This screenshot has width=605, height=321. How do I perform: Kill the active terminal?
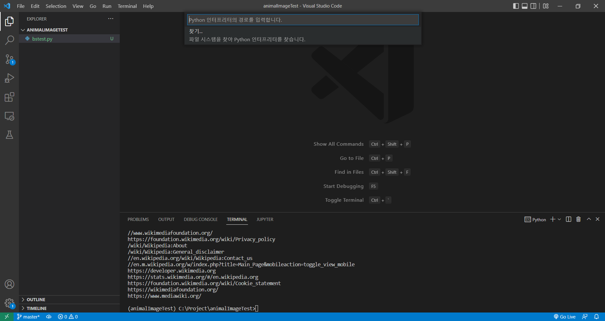(578, 219)
